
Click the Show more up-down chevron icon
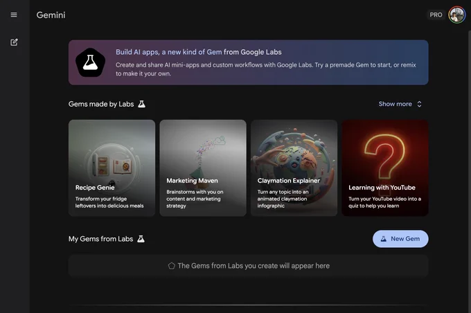click(419, 104)
